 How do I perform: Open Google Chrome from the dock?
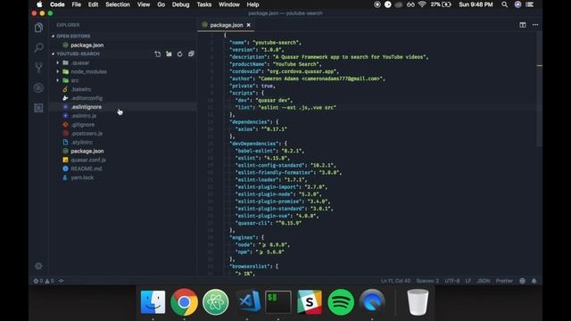pos(185,301)
